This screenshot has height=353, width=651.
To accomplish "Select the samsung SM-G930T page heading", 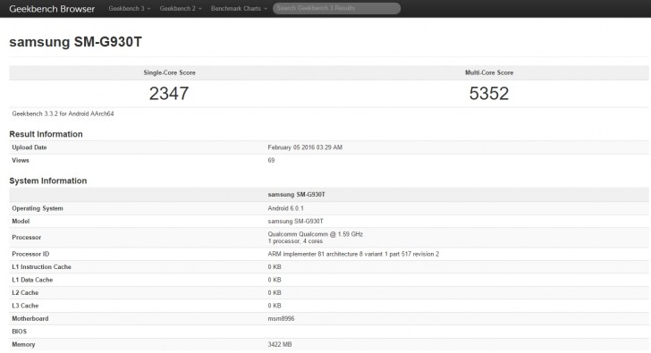I will [x=75, y=42].
